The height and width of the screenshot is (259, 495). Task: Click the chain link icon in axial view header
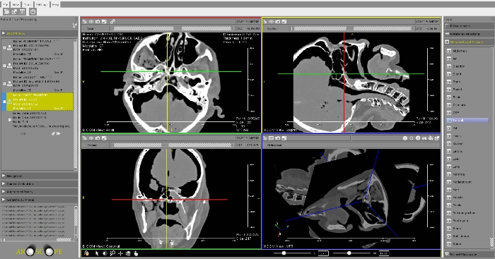tap(112, 21)
